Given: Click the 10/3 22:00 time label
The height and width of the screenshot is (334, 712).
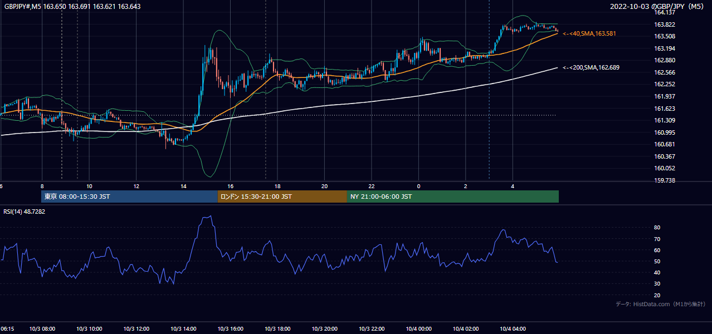Looking at the screenshot, I should pos(372,329).
